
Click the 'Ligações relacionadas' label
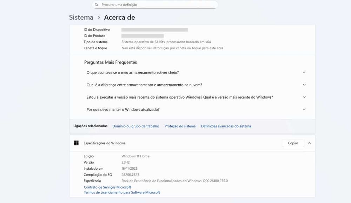91,126
